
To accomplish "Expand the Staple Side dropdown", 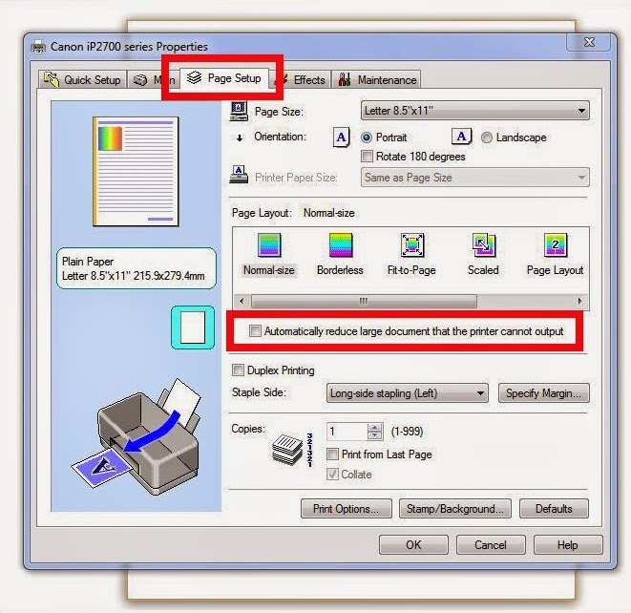I will click(x=408, y=393).
